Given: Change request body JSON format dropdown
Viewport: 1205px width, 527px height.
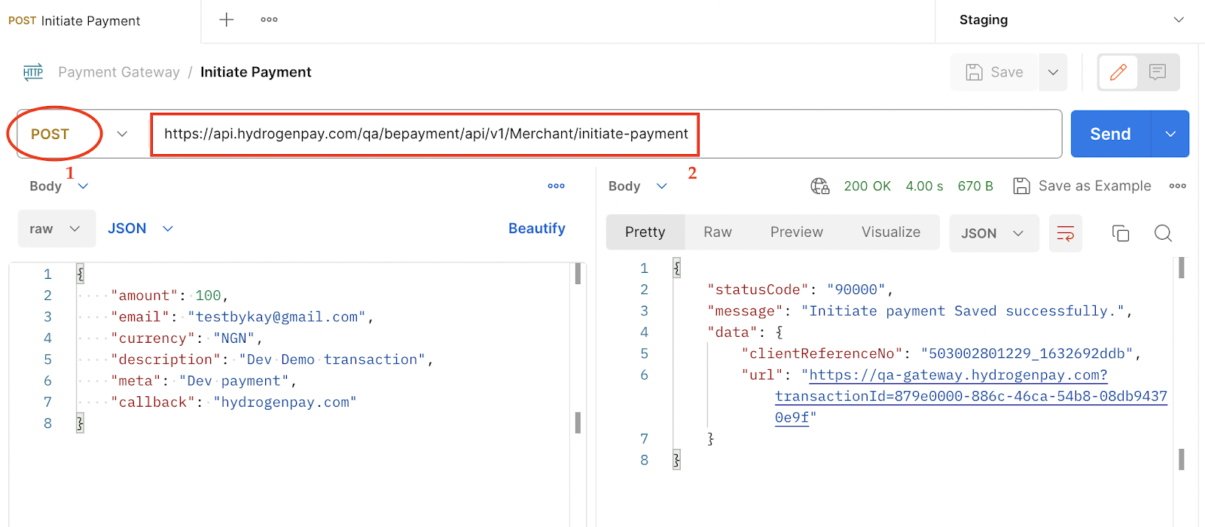Looking at the screenshot, I should pos(140,229).
